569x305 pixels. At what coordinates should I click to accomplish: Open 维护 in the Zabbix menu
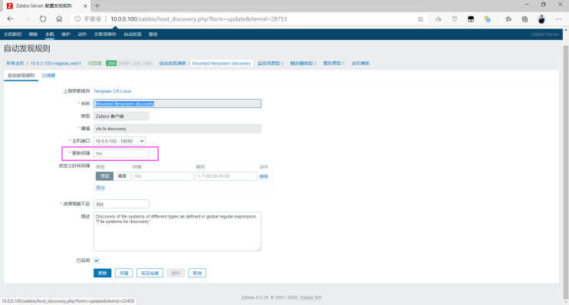point(66,34)
